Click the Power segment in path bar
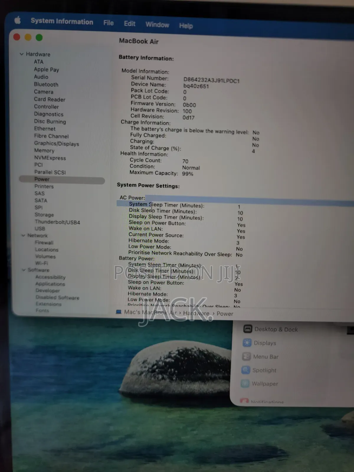 click(225, 314)
